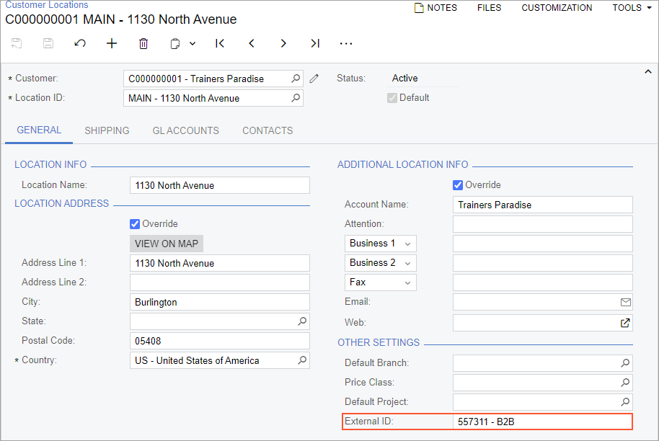Click the Undo icon in toolbar
The width and height of the screenshot is (659, 441).
coord(80,44)
